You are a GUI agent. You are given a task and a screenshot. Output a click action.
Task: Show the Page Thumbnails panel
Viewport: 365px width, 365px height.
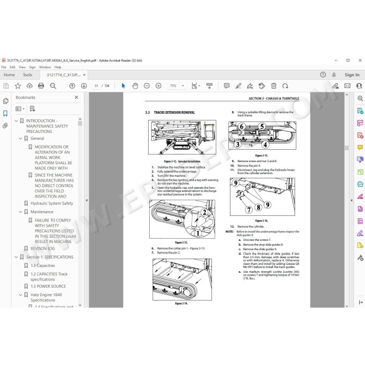pos(6,101)
